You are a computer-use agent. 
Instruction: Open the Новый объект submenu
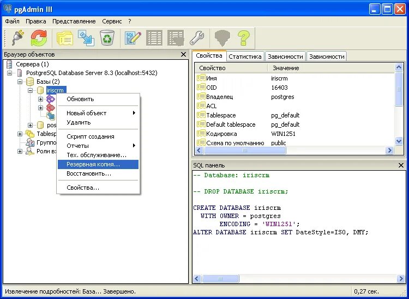(98, 113)
